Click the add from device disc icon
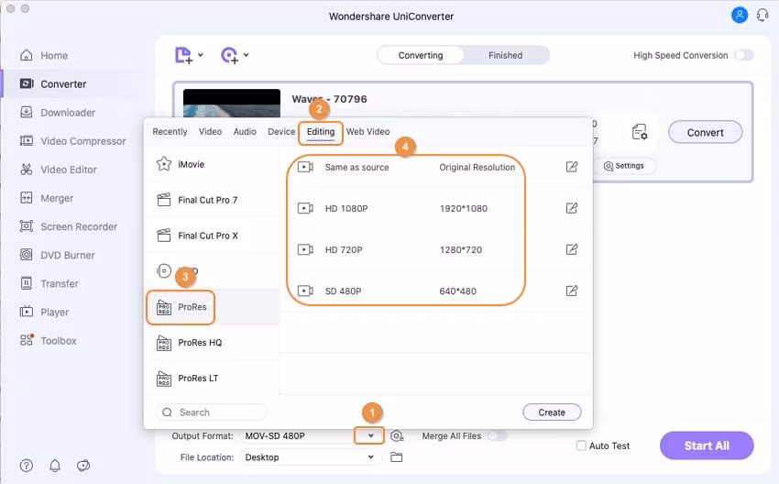This screenshot has width=779, height=484. point(229,55)
